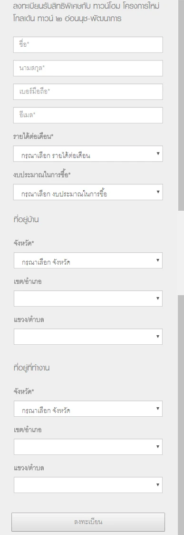Open จังหวัด dropdown under ที่อยู่บ้าน
The image size is (184, 535).
[x=88, y=261]
